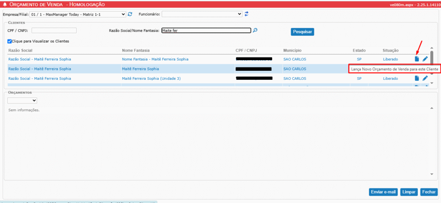This screenshot has height=203, width=441.
Task: Launch new quote for Unidade 3 client
Action: coord(416,79)
